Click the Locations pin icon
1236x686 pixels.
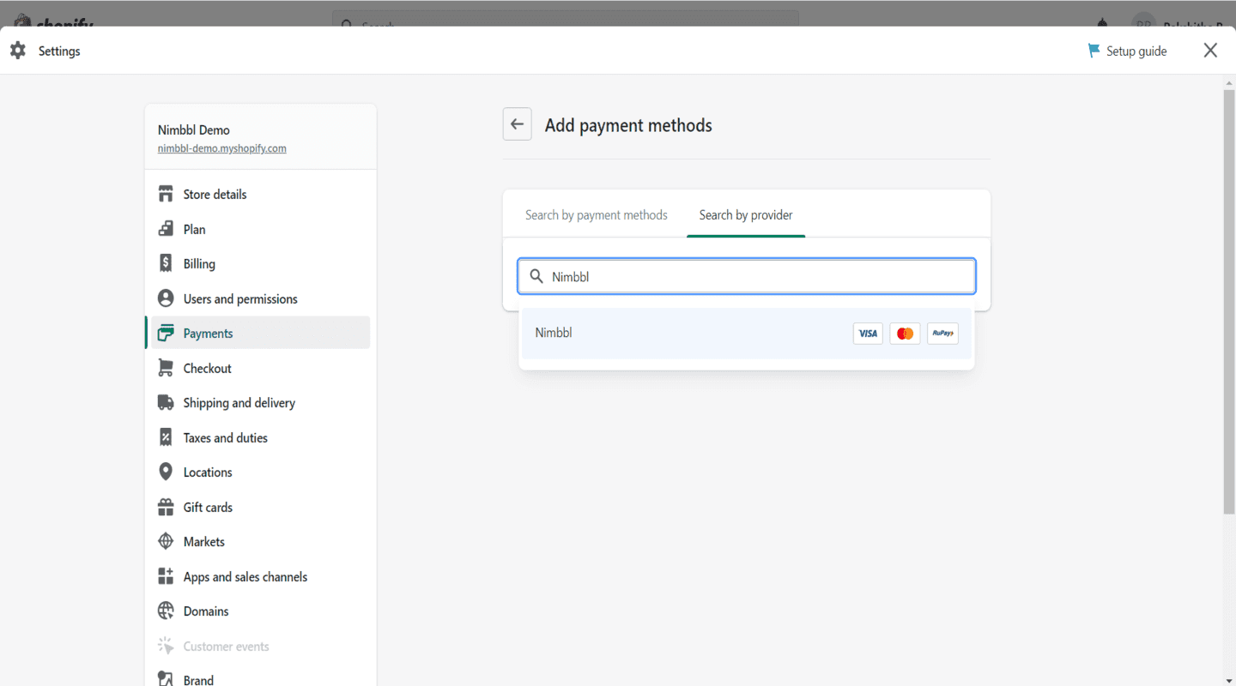tap(166, 472)
